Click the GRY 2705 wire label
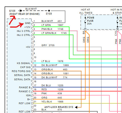Screen dimensions: 122x113 click(48, 45)
